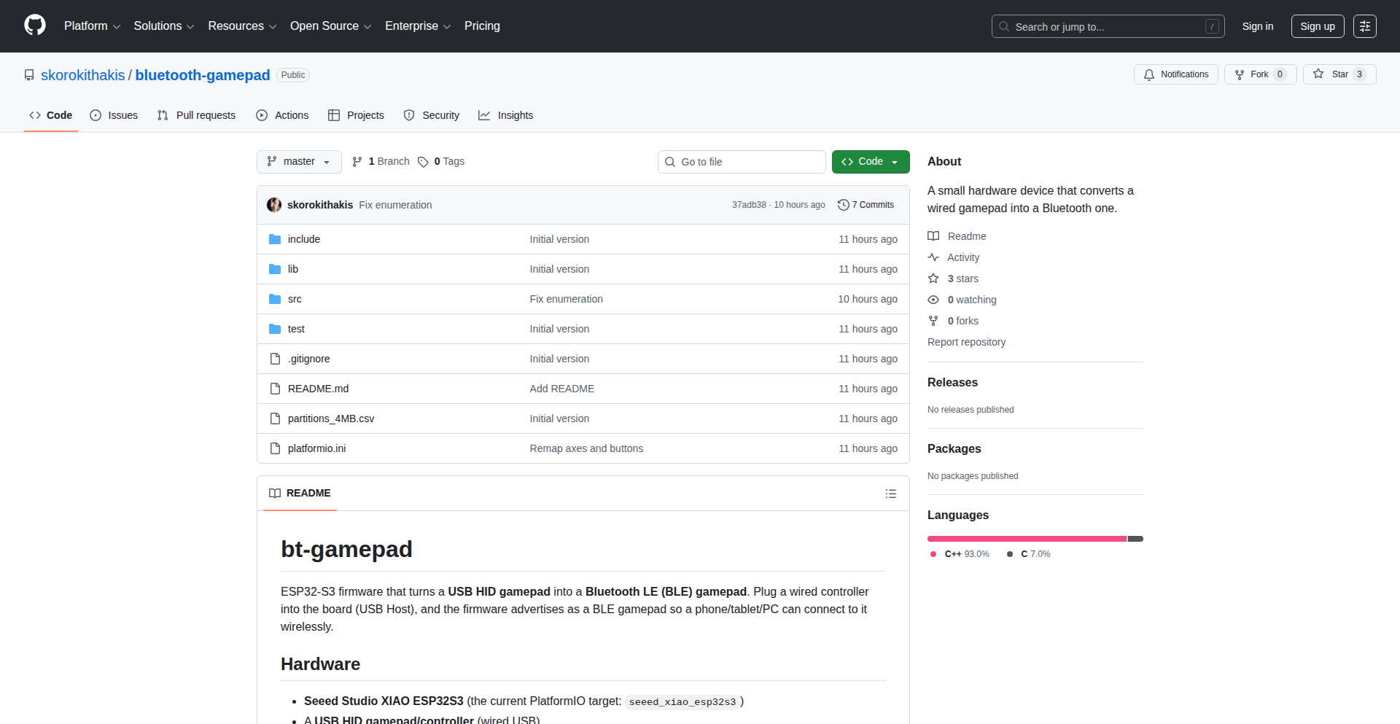Click the src folder icon
The width and height of the screenshot is (1400, 724).
(x=275, y=299)
